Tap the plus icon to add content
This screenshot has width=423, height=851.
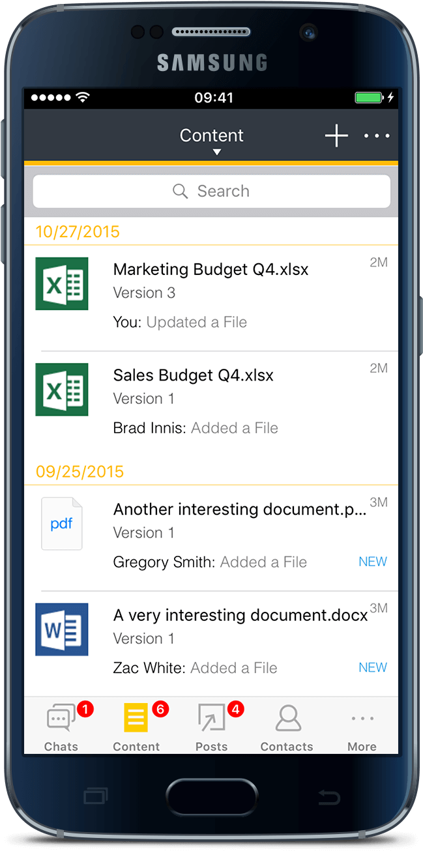(336, 136)
